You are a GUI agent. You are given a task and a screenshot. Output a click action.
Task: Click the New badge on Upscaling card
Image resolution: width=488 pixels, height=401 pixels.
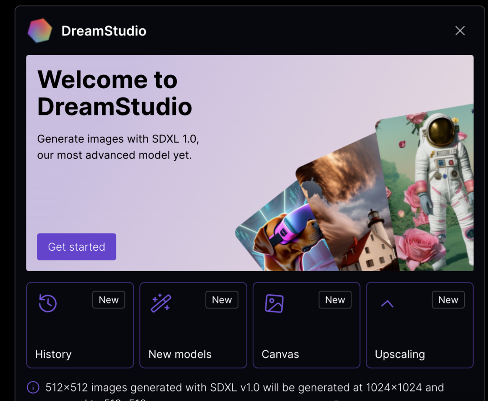448,300
